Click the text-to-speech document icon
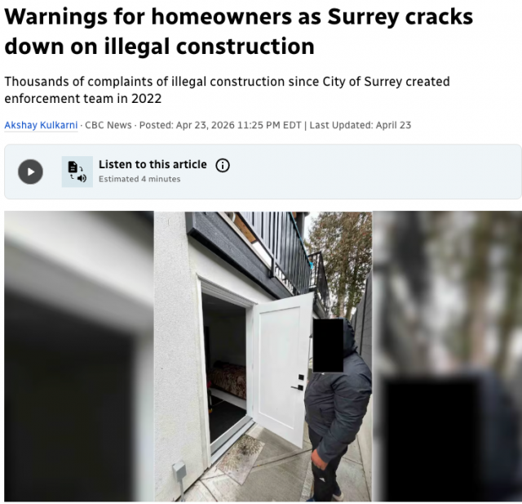The image size is (522, 504). [77, 172]
